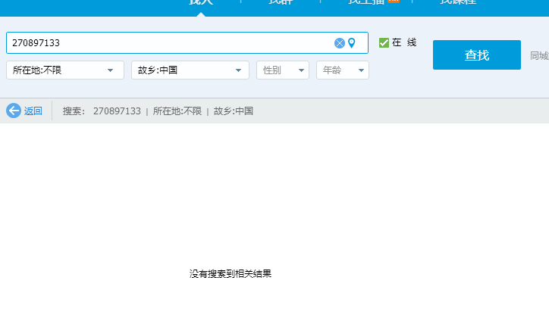Open the 性别 gender dropdown

282,70
